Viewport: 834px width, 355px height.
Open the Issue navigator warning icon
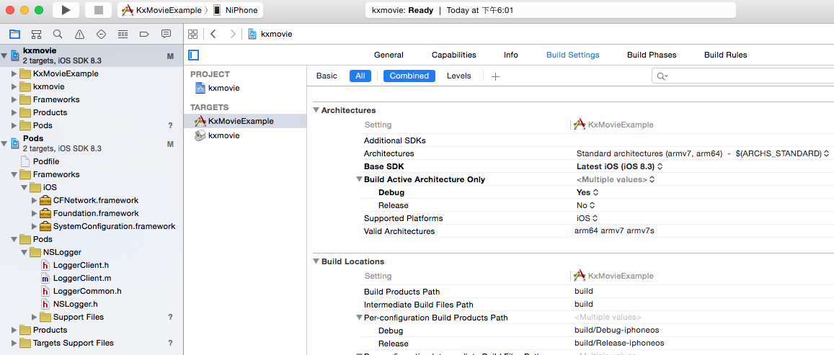[x=80, y=35]
